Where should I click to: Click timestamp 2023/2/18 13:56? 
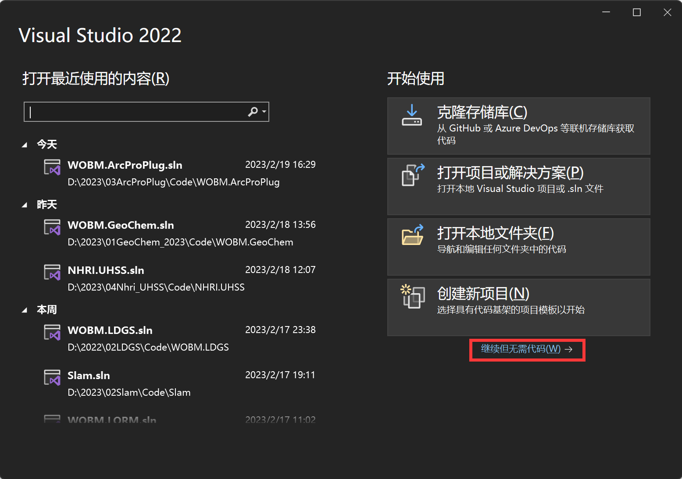(280, 224)
